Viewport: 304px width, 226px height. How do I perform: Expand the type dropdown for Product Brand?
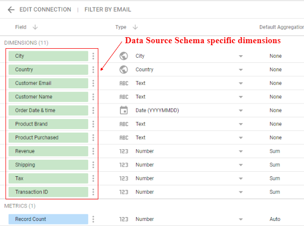click(x=241, y=124)
